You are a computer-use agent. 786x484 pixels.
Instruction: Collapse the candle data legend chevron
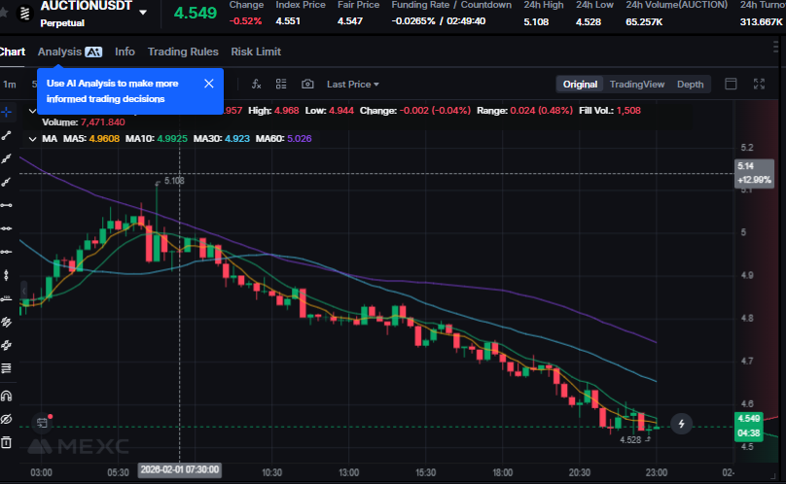(32, 111)
